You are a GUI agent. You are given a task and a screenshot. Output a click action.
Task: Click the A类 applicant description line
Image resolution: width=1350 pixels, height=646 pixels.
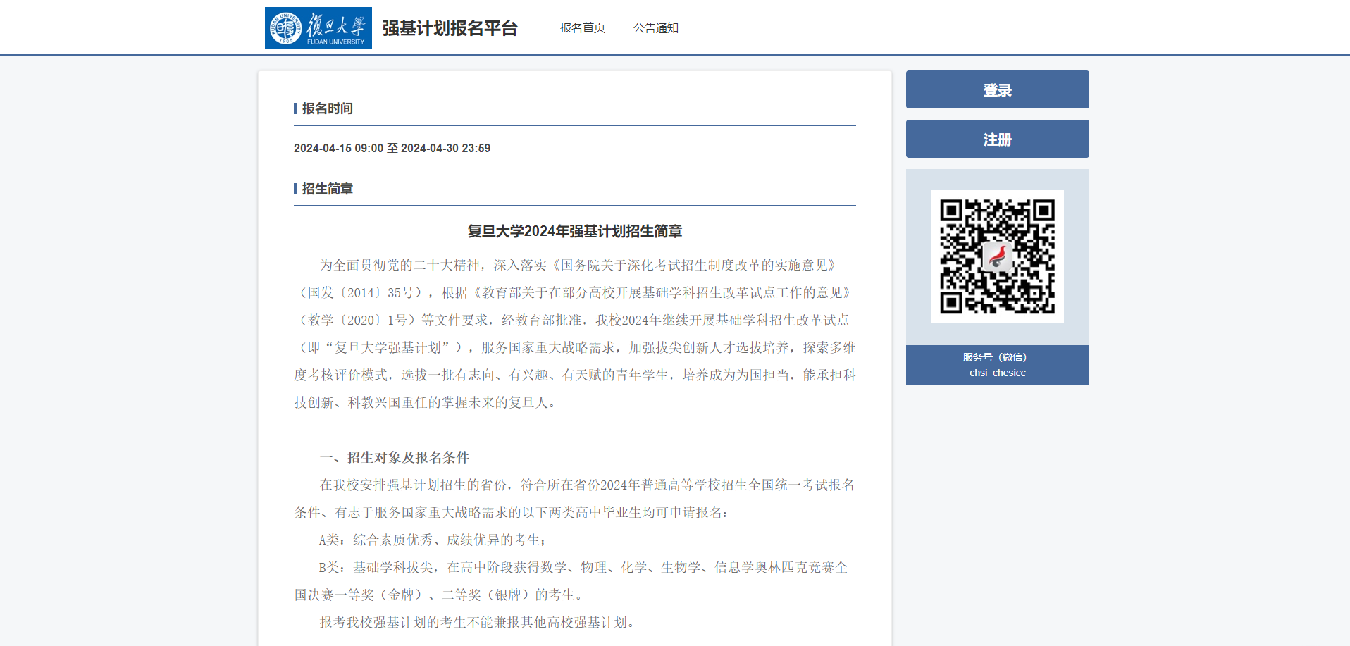pyautogui.click(x=432, y=540)
